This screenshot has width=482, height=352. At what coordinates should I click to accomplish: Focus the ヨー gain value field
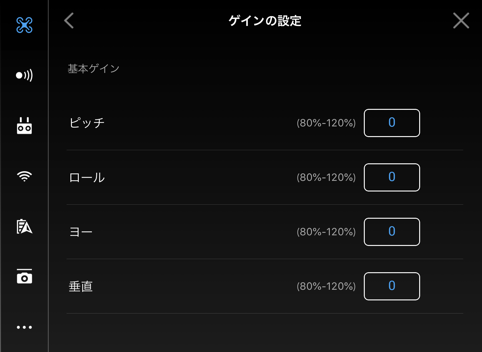392,232
